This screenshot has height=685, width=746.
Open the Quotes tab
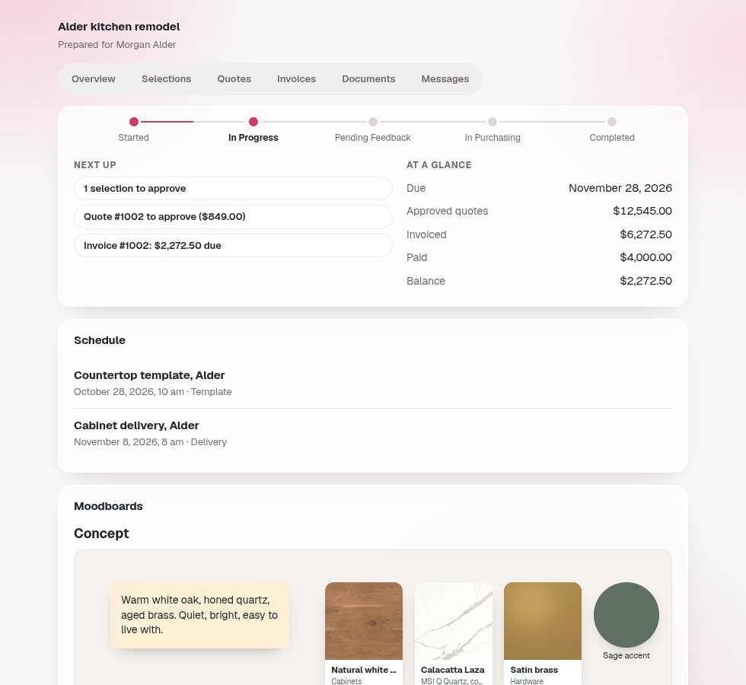(x=234, y=79)
